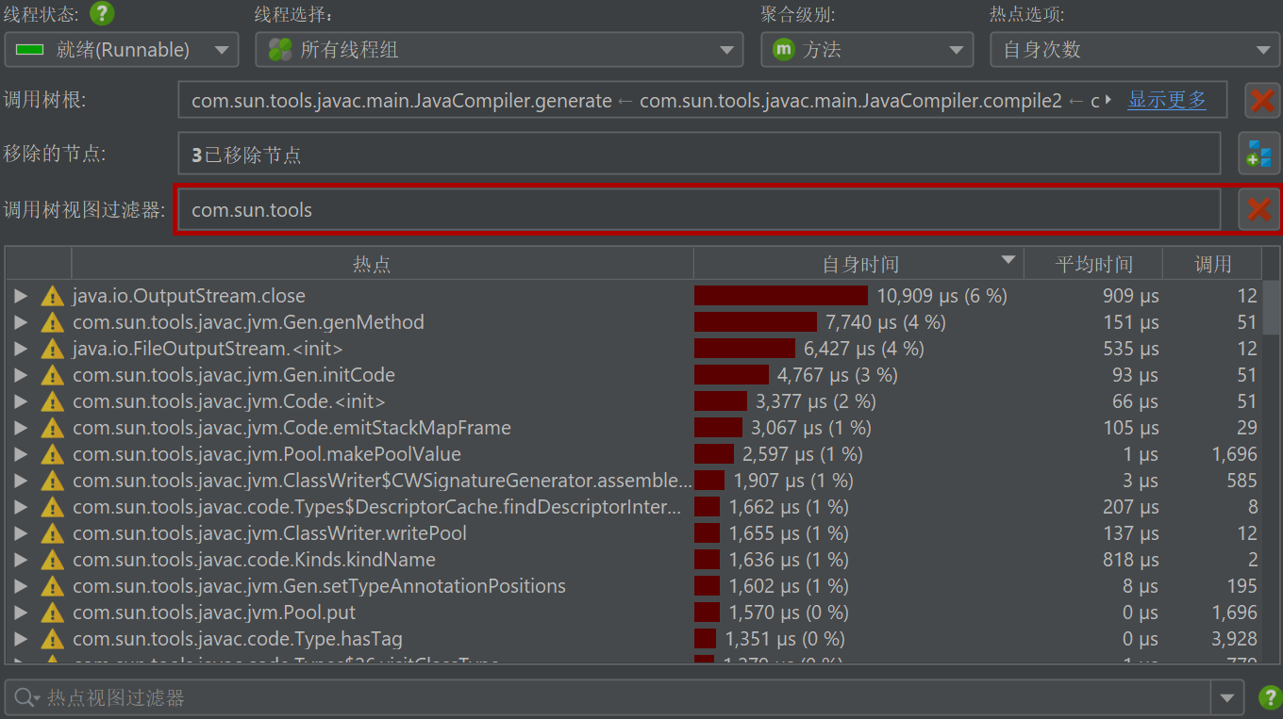Click the warning icon beside java.io.OutputStream.close
The height and width of the screenshot is (719, 1283).
(52, 296)
